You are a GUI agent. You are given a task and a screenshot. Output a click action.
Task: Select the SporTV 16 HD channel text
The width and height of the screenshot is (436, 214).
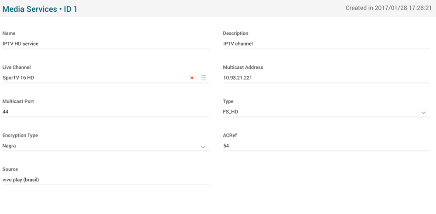(x=18, y=78)
